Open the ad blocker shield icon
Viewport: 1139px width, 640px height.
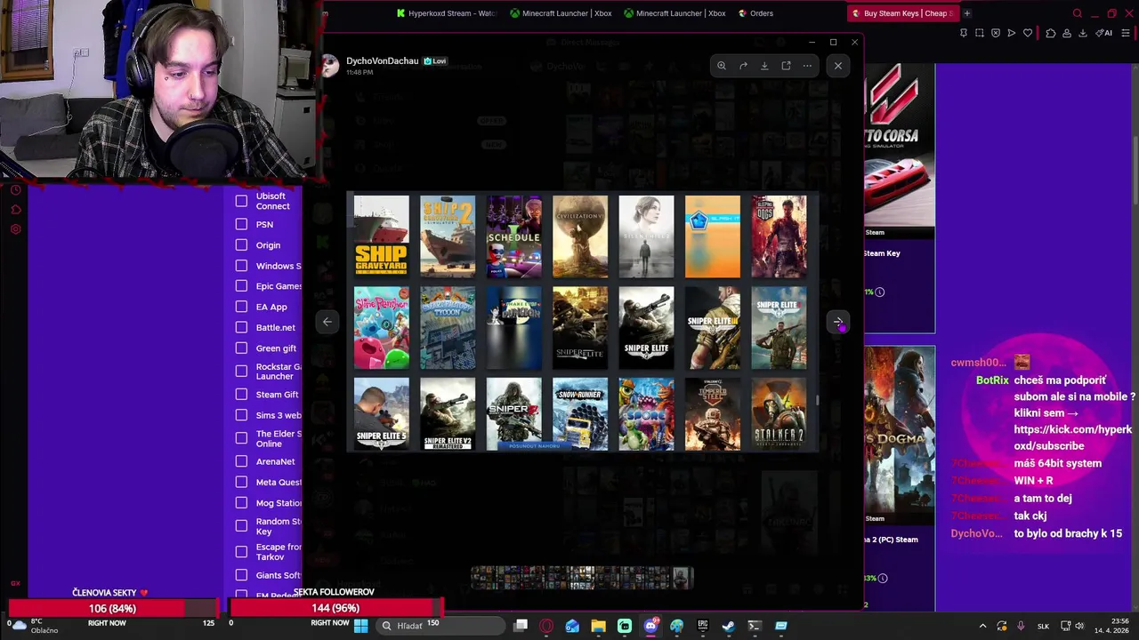[995, 33]
